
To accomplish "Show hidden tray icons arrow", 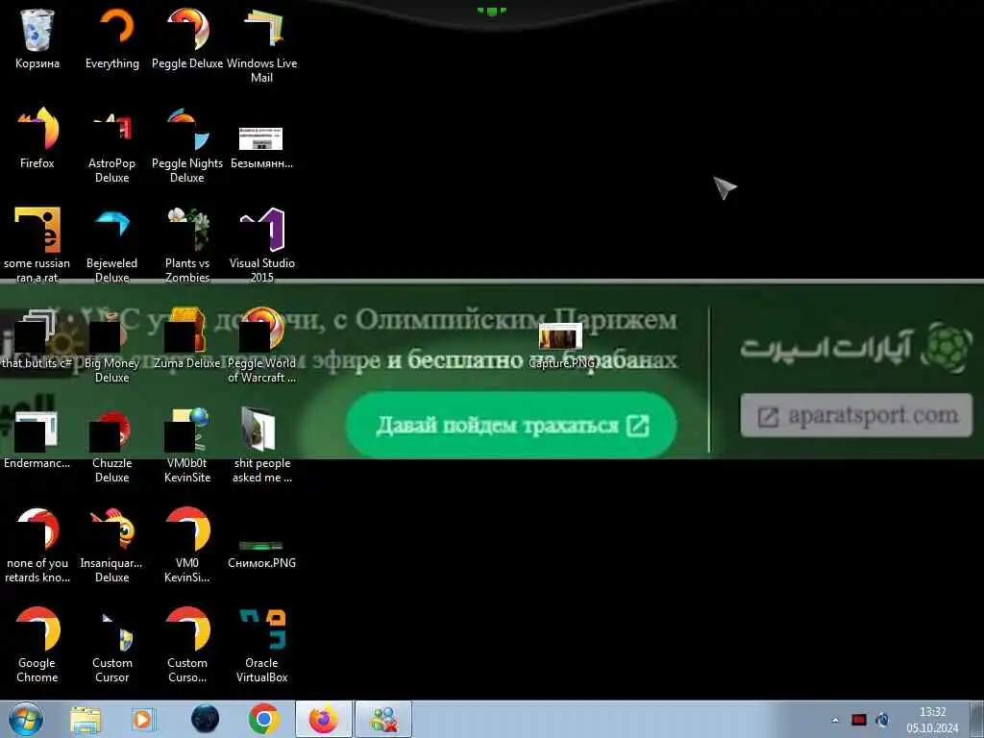I will 835,720.
